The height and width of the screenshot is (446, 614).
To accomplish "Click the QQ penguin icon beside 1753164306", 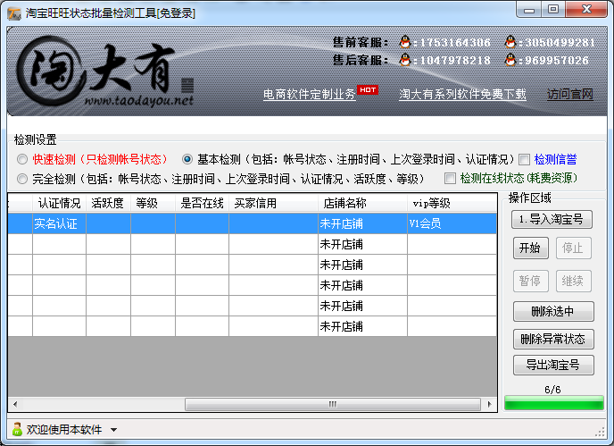I will (x=405, y=42).
